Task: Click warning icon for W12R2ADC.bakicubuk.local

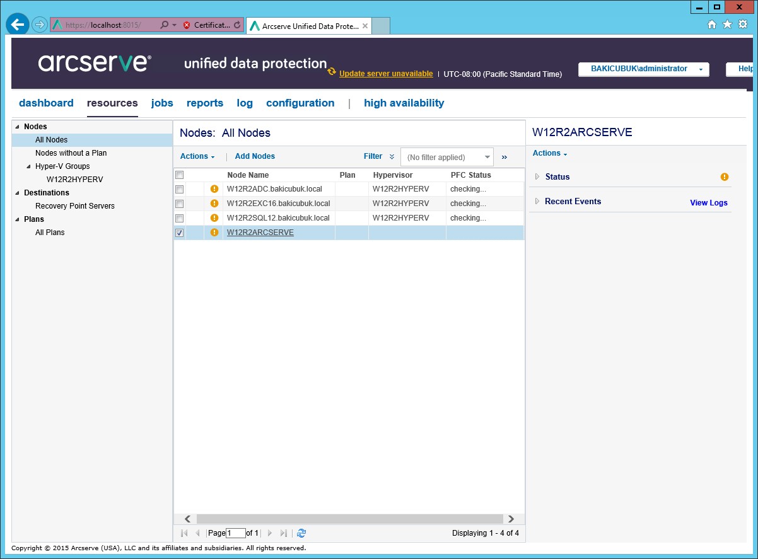Action: click(x=214, y=188)
